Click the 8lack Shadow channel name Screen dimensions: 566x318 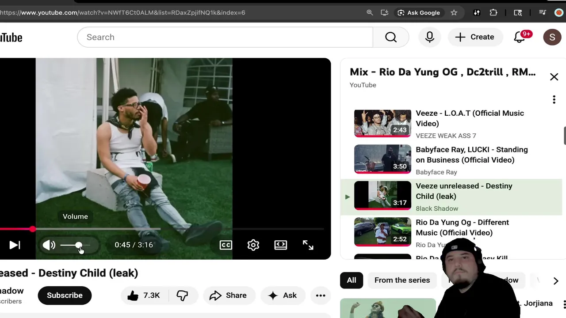pyautogui.click(x=437, y=208)
